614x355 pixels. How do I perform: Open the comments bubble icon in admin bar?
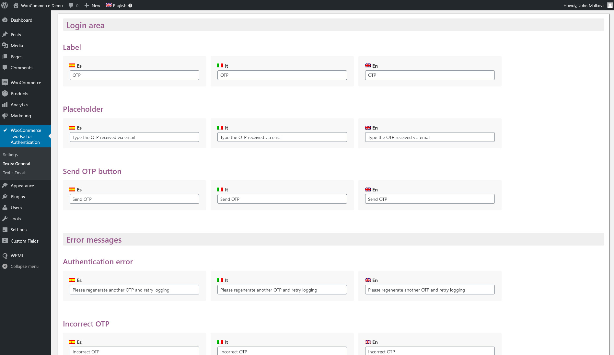(x=71, y=6)
